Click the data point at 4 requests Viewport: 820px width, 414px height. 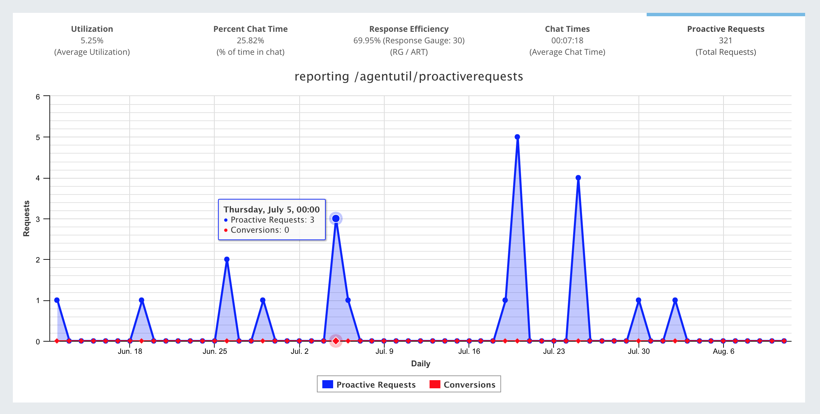[578, 178]
